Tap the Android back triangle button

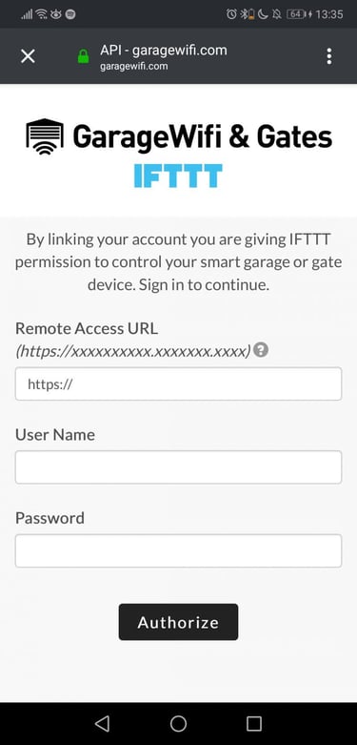[x=102, y=723]
